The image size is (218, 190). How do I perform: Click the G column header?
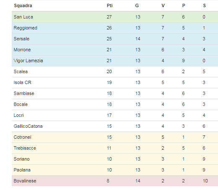click(x=137, y=5)
